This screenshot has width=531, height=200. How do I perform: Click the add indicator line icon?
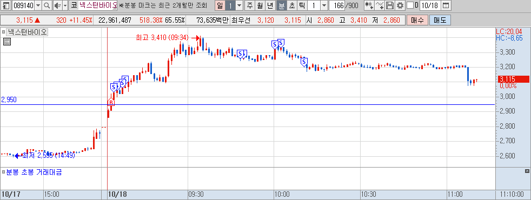[380, 5]
